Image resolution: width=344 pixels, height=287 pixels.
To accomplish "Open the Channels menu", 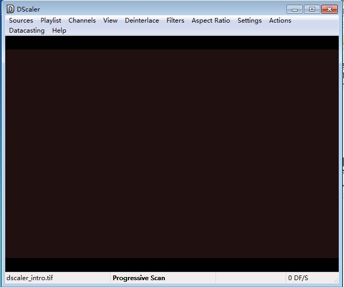I will click(x=82, y=21).
